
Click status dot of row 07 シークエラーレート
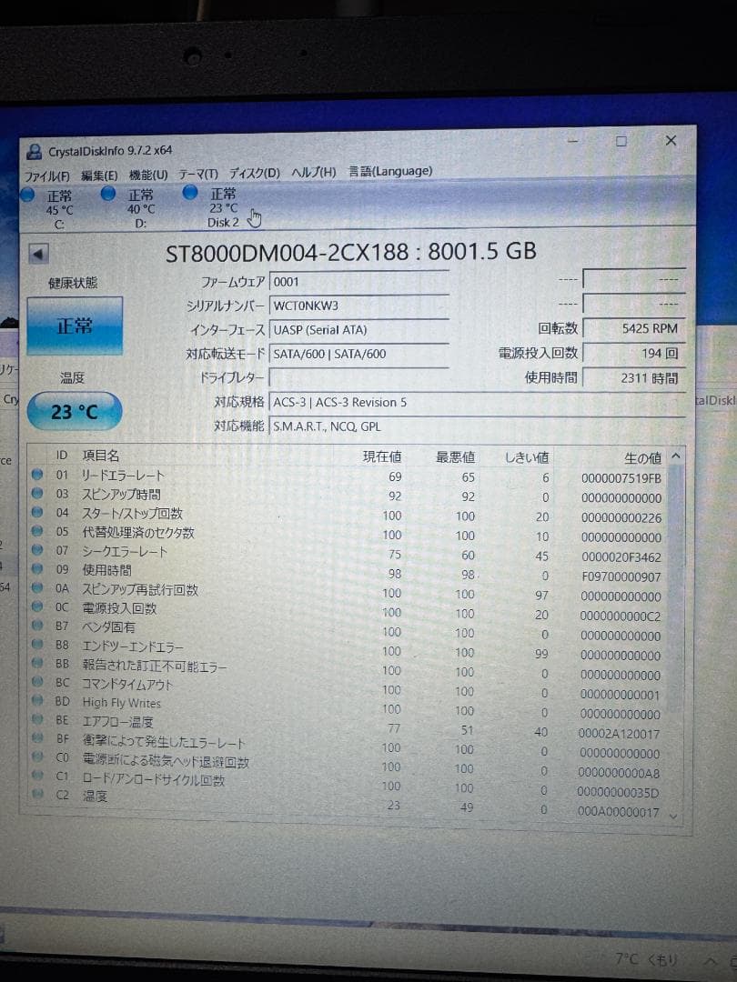pyautogui.click(x=37, y=549)
